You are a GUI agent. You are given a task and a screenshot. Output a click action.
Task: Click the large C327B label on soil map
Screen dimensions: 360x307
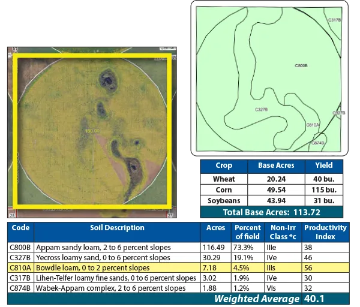coord(261,110)
